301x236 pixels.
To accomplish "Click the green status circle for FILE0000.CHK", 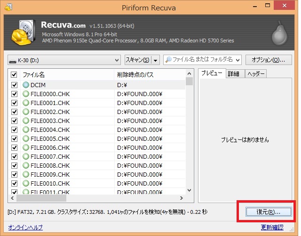I will (x=26, y=94).
